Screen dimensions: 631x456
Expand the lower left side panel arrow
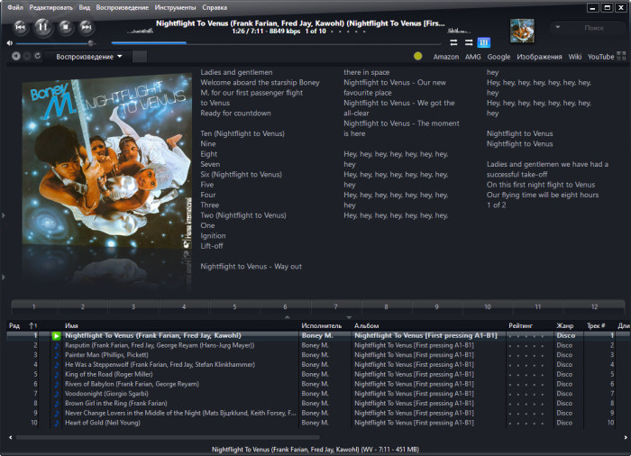tap(4, 278)
